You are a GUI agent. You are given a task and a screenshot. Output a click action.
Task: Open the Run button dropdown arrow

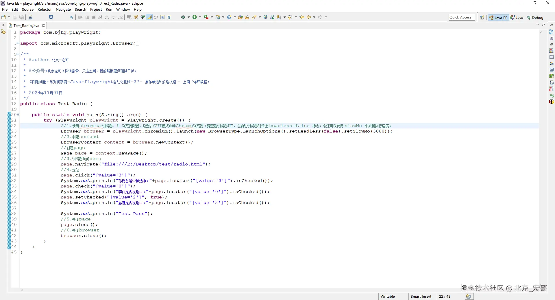point(200,17)
